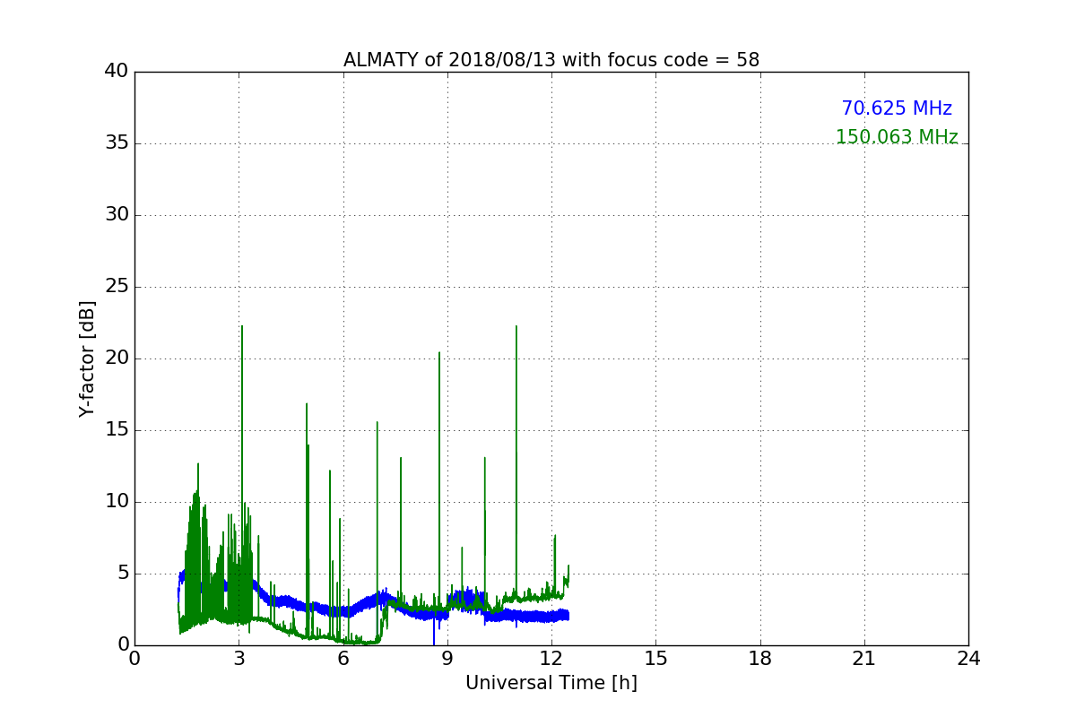The width and height of the screenshot is (1076, 717).
Task: Click y-axis tick label '35'
Action: click(x=117, y=143)
